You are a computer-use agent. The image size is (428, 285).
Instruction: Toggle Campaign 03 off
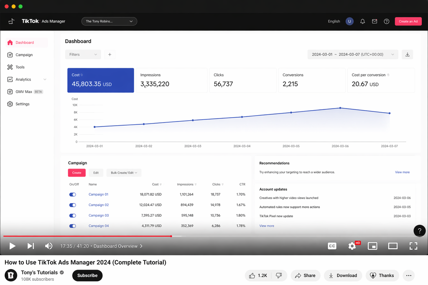click(73, 215)
